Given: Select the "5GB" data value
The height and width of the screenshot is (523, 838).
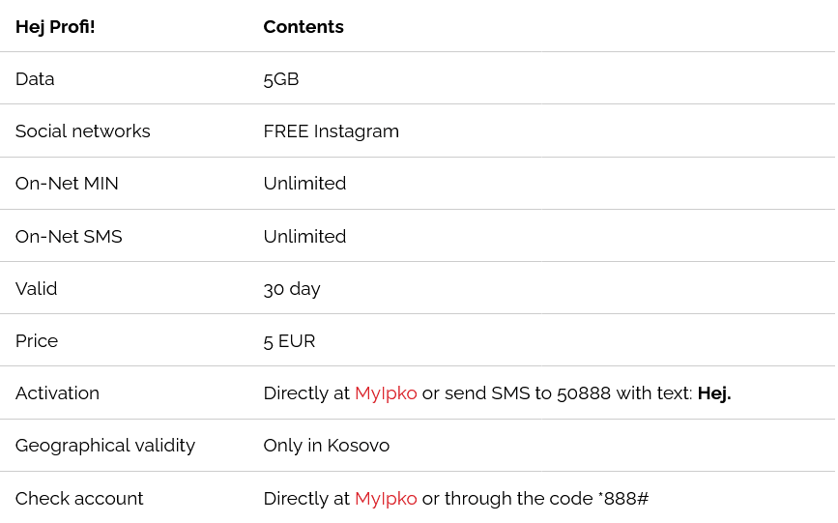Looking at the screenshot, I should pyautogui.click(x=281, y=79).
